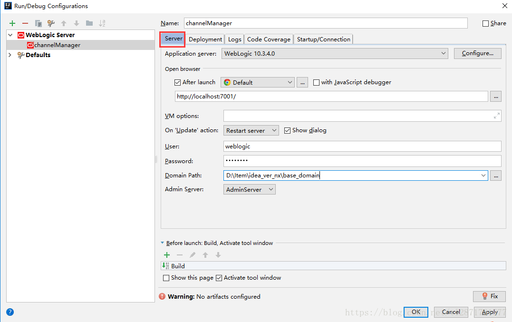Click the Defaults wrench icon in tree
Image resolution: width=512 pixels, height=322 pixels.
[x=21, y=55]
